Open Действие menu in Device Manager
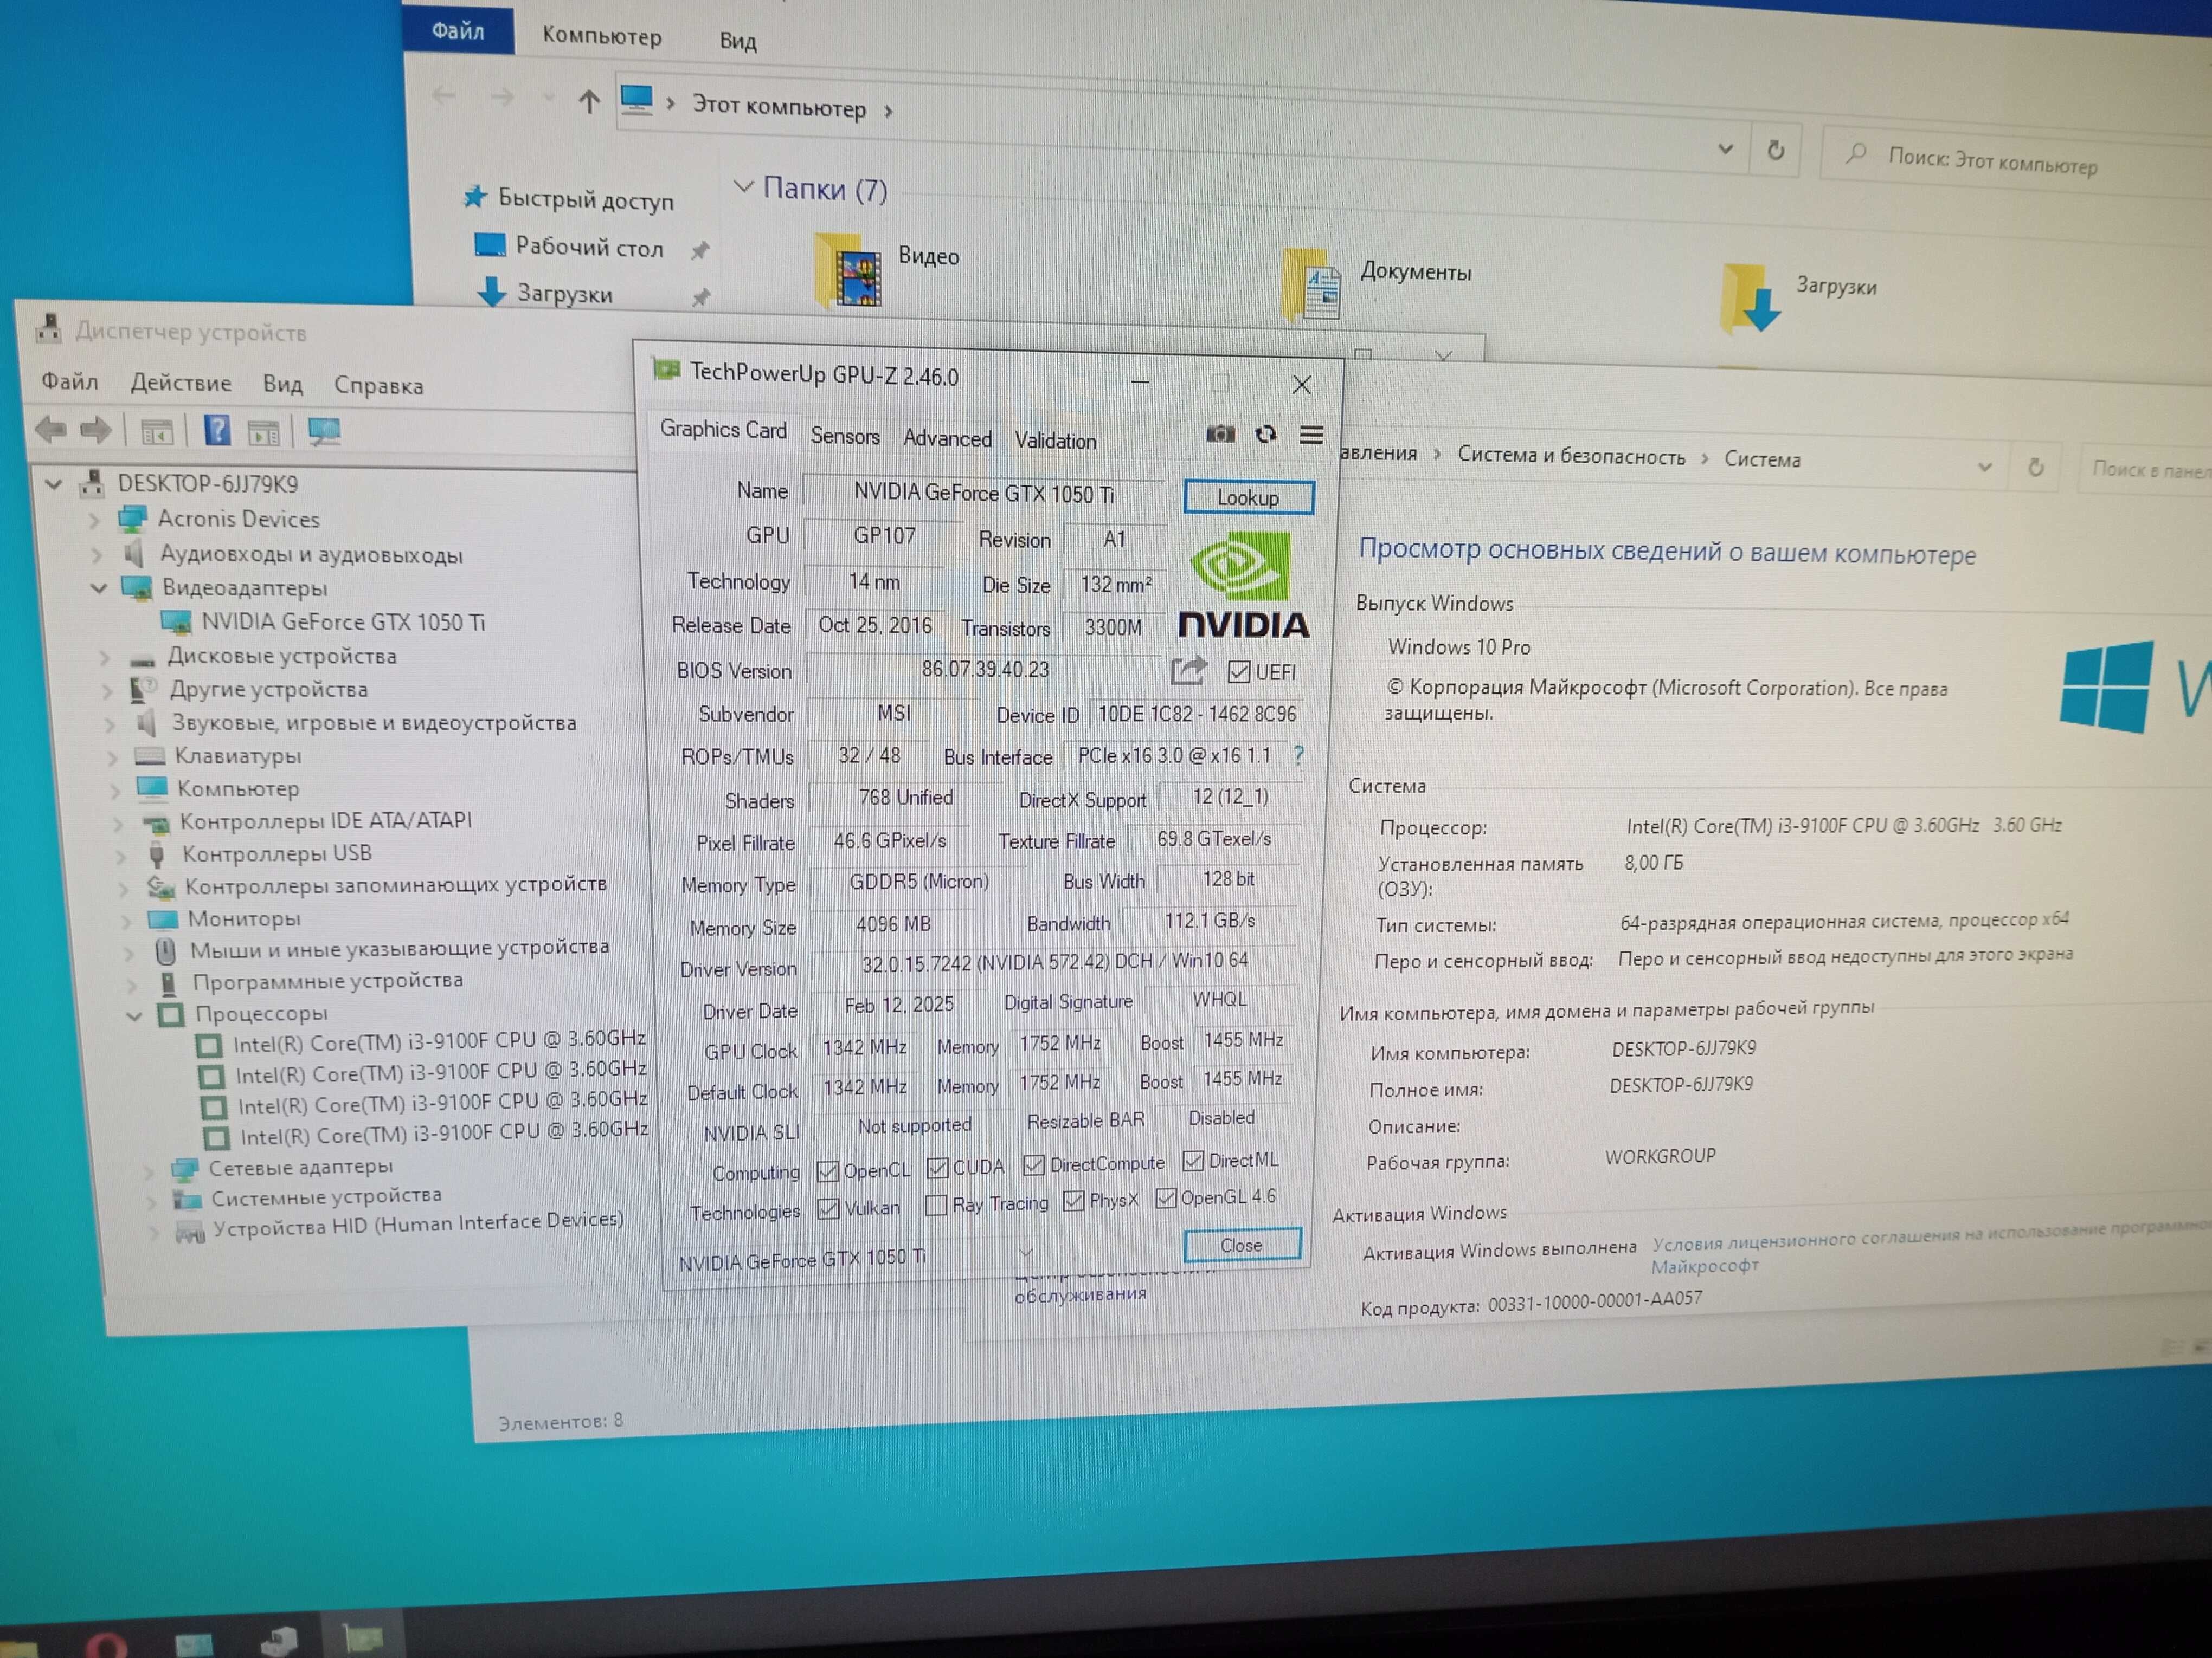This screenshot has height=1658, width=2212. coord(181,383)
